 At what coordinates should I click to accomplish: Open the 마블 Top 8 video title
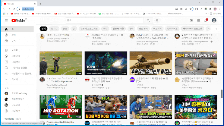click(x=107, y=80)
